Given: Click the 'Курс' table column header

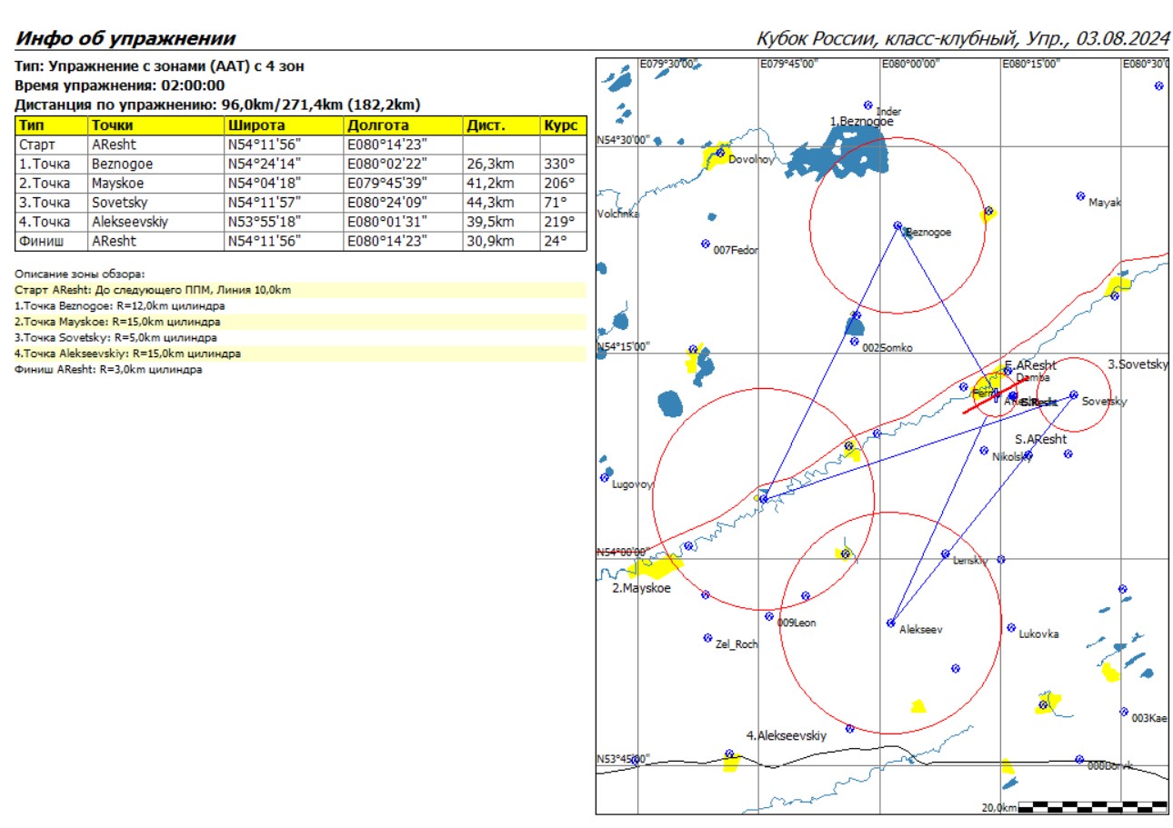Looking at the screenshot, I should (563, 125).
